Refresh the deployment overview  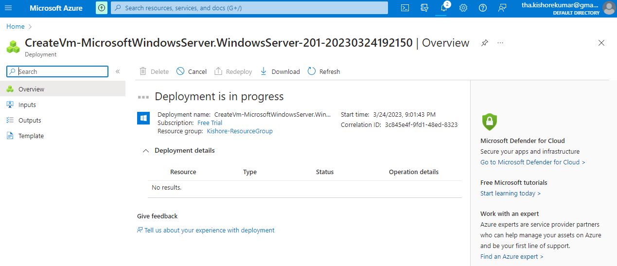tap(324, 71)
